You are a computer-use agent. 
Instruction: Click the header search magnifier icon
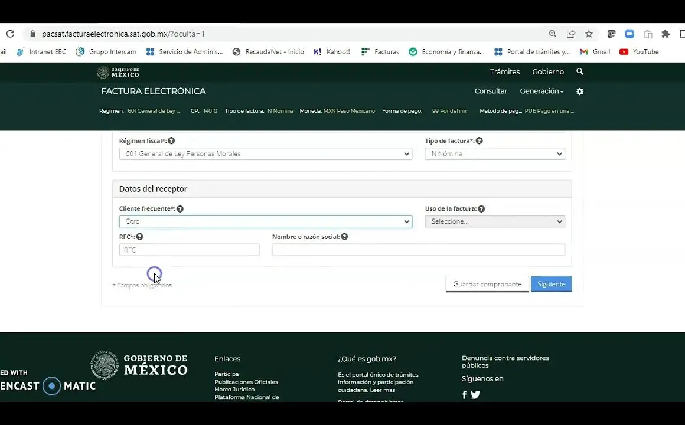click(580, 71)
